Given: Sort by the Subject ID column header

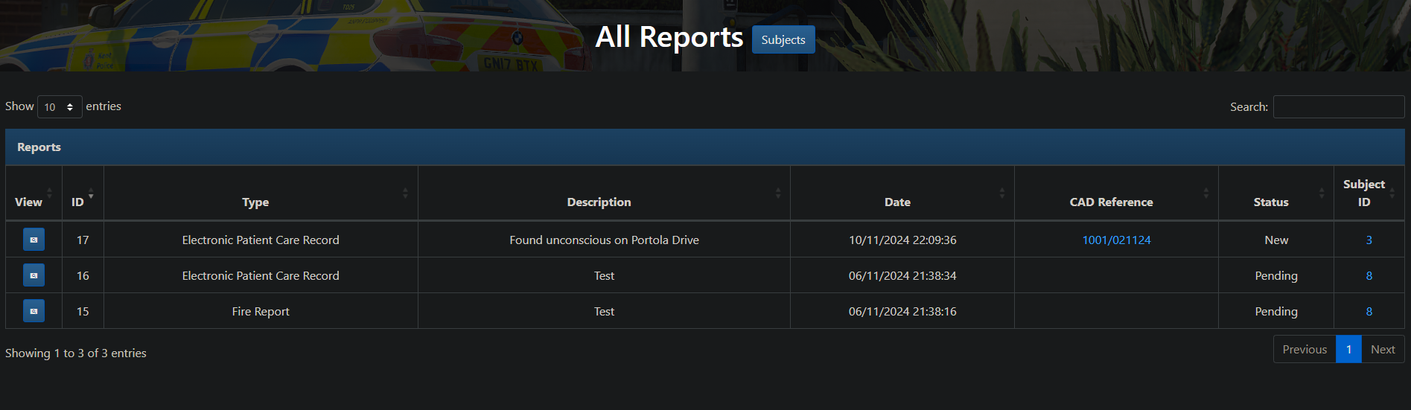Looking at the screenshot, I should pyautogui.click(x=1363, y=193).
